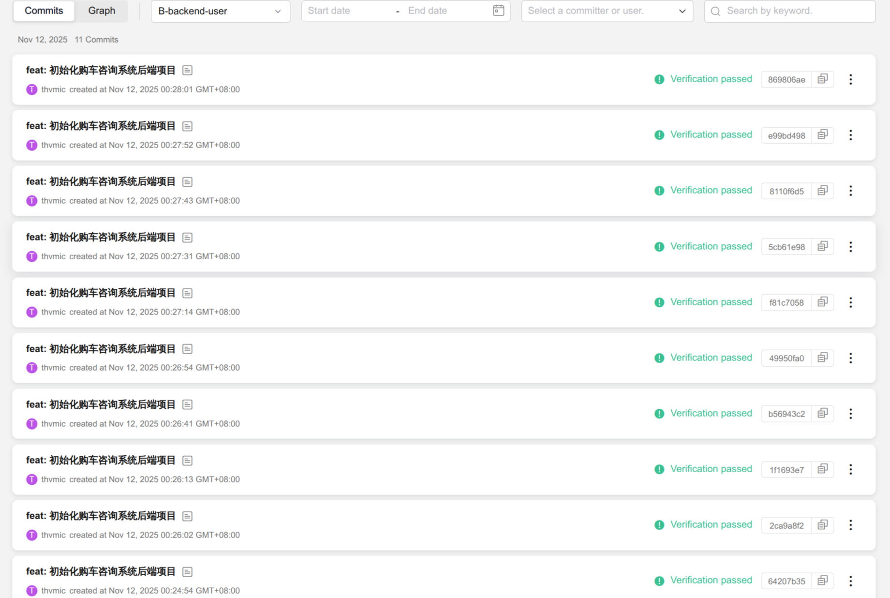
Task: Open the committer or user selector
Action: [607, 11]
